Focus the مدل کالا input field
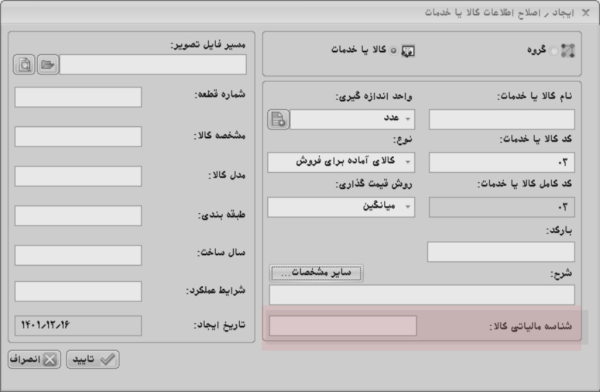 (x=78, y=176)
